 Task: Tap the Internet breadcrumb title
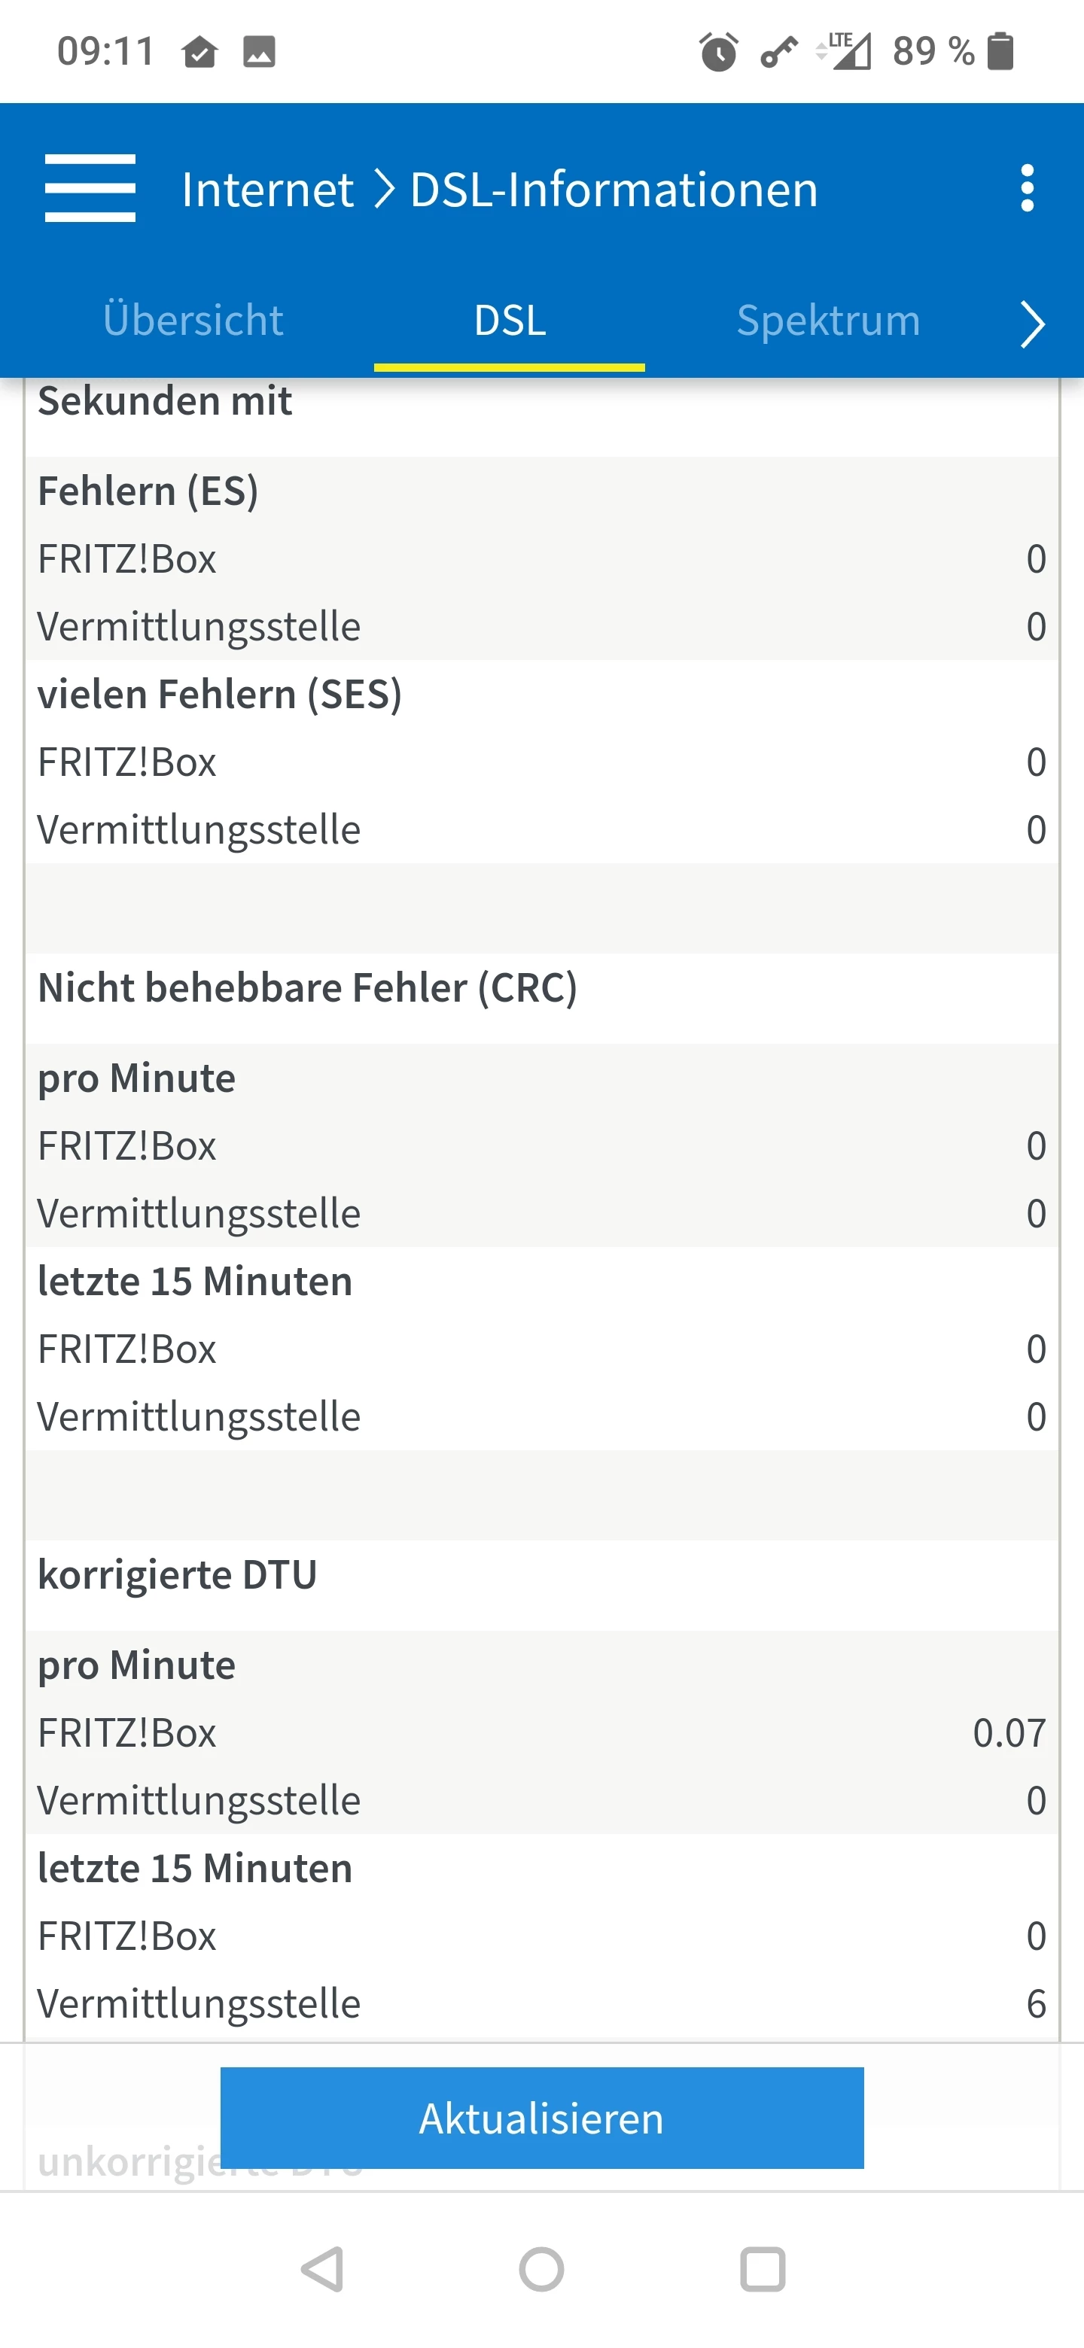pos(267,190)
